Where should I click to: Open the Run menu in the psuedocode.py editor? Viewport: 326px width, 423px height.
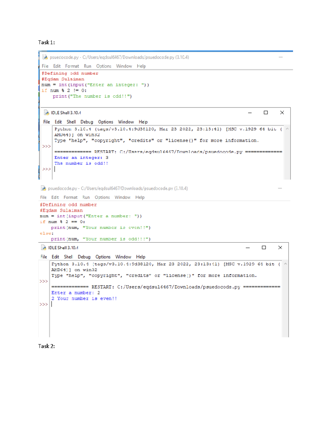(x=87, y=66)
